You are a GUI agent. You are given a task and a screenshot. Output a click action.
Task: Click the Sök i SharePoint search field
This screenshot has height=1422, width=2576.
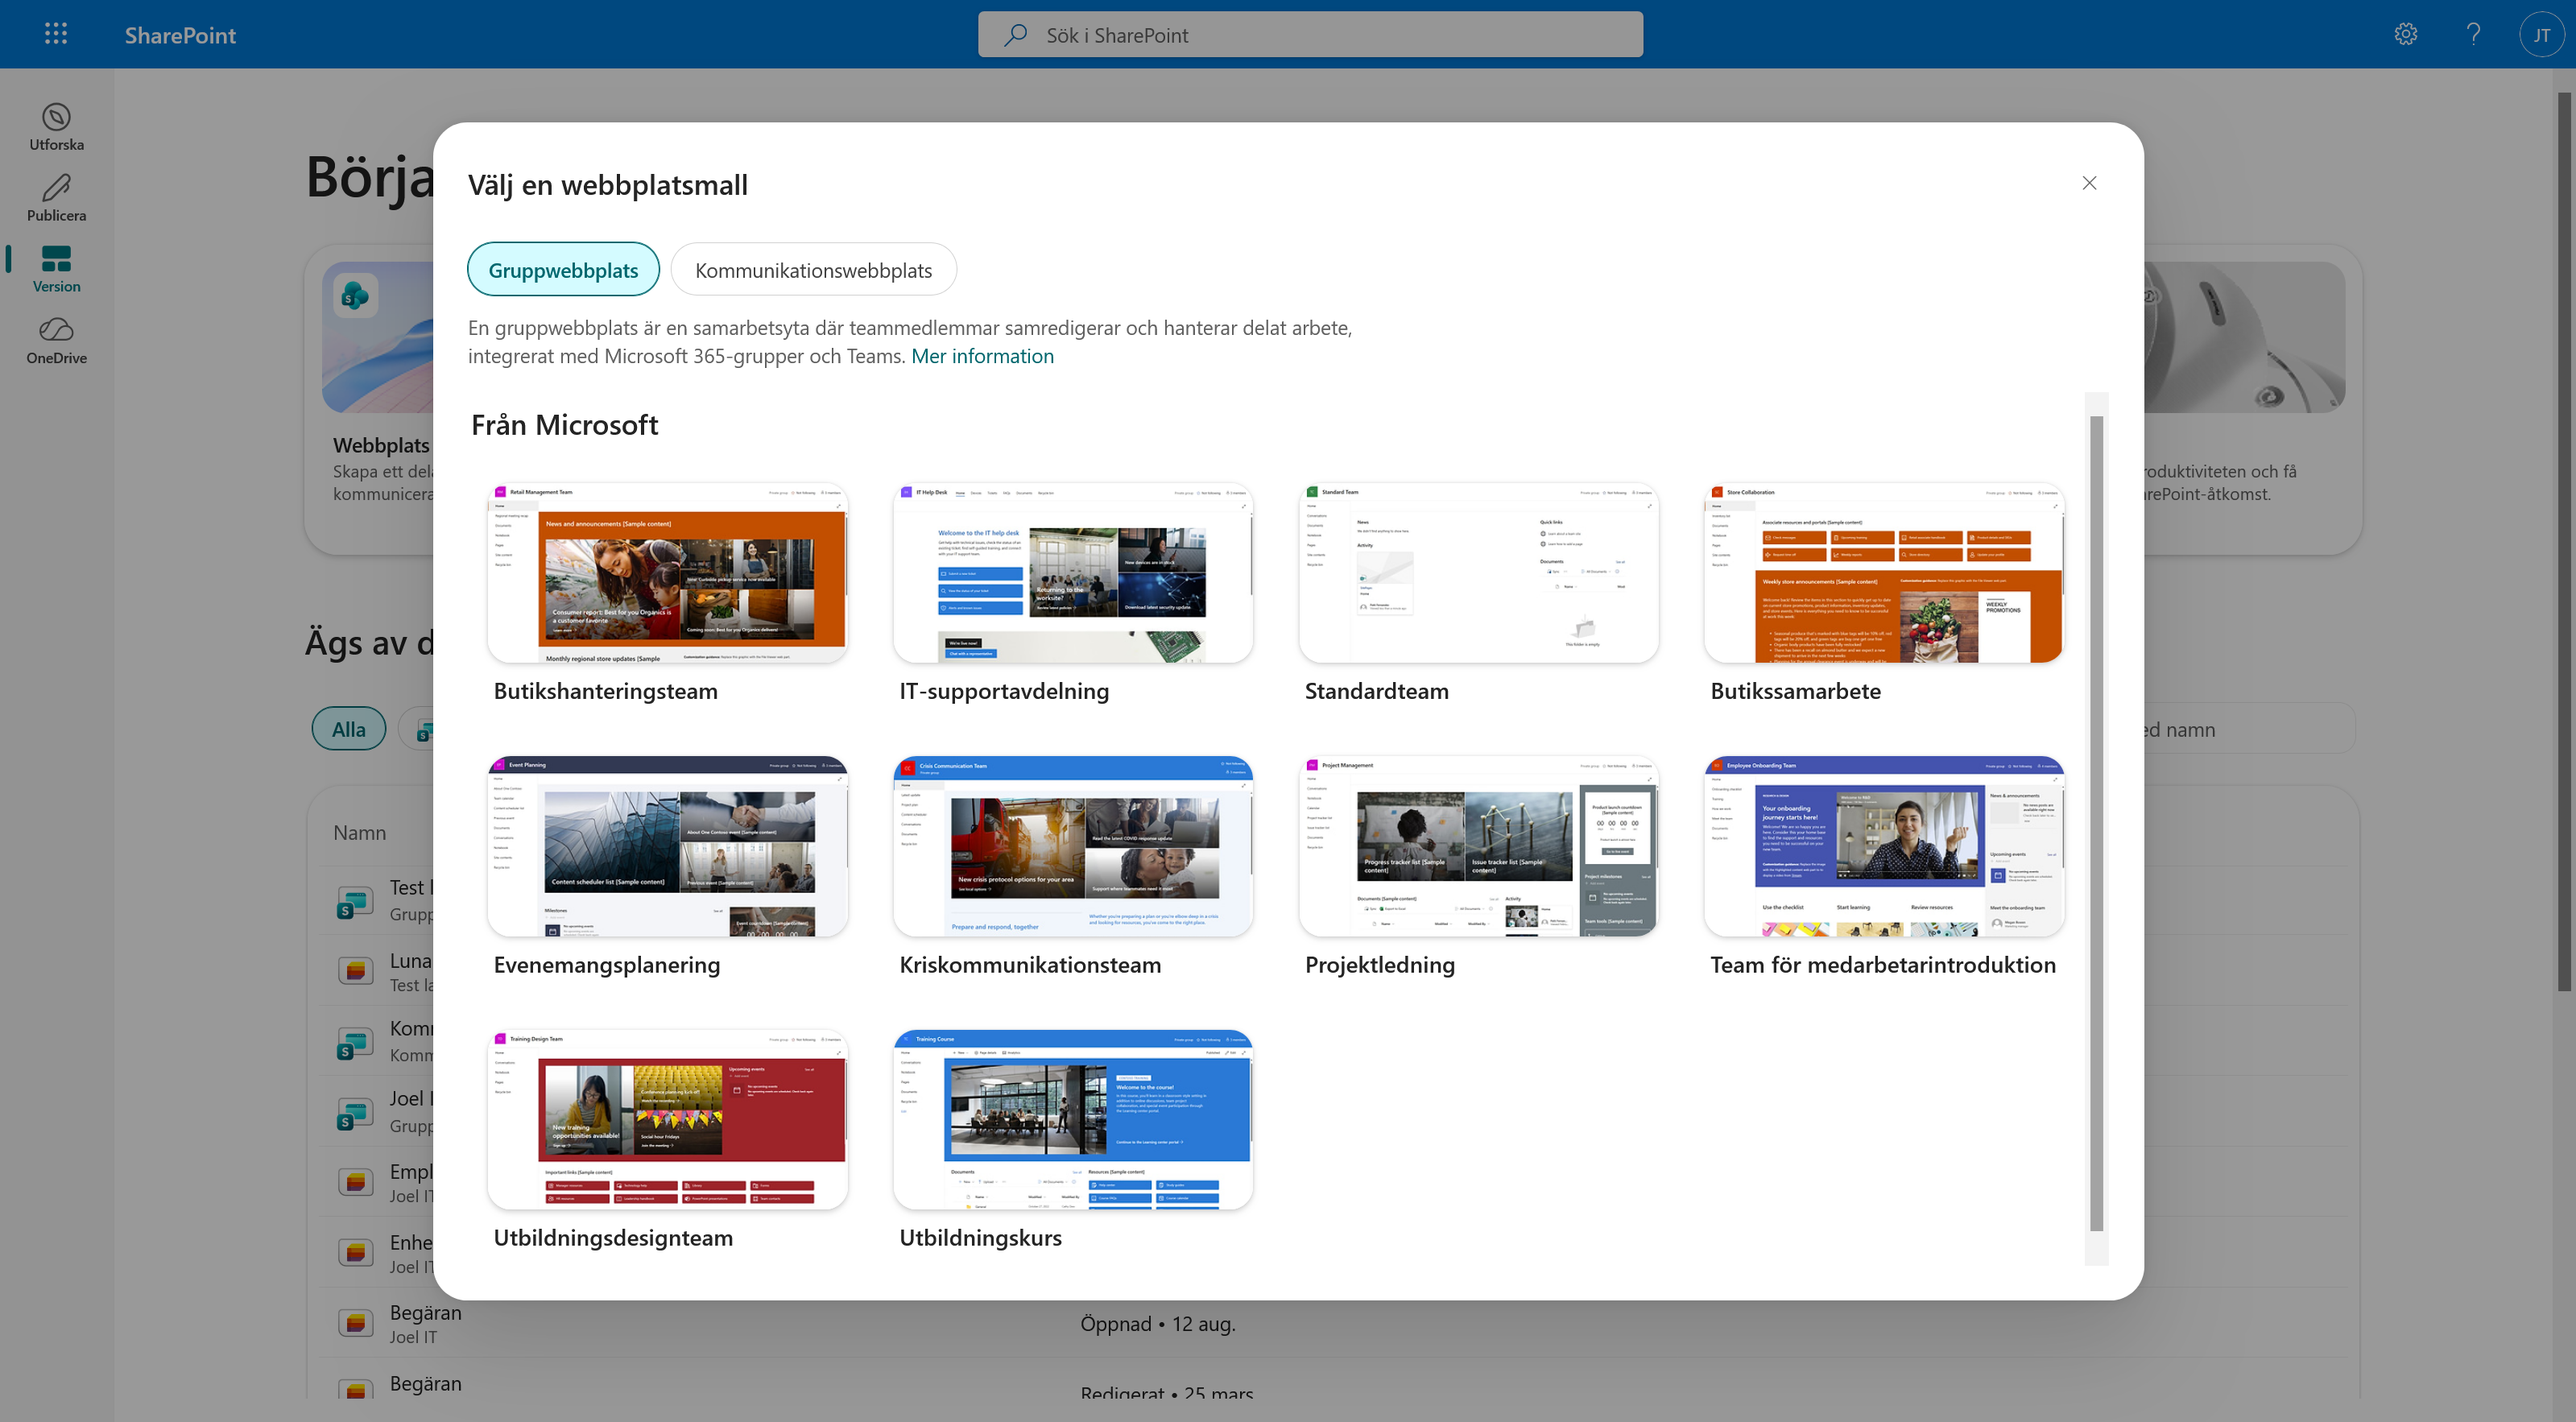[1310, 35]
